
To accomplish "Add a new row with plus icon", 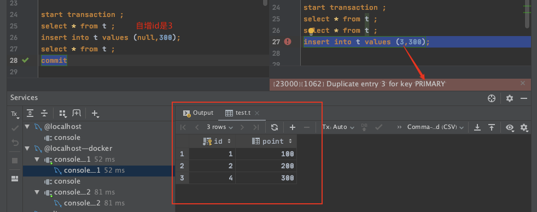I will 292,127.
